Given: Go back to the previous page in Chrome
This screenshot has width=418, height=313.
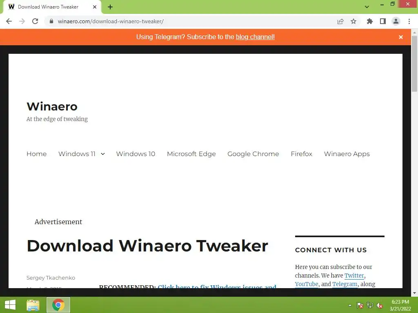Looking at the screenshot, I should tap(9, 21).
